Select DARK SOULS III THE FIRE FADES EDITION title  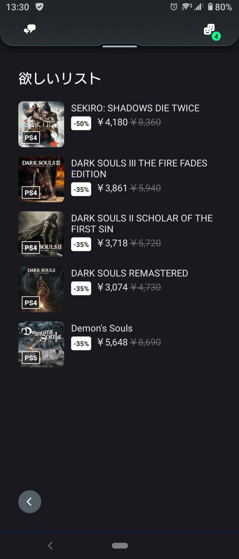click(139, 168)
